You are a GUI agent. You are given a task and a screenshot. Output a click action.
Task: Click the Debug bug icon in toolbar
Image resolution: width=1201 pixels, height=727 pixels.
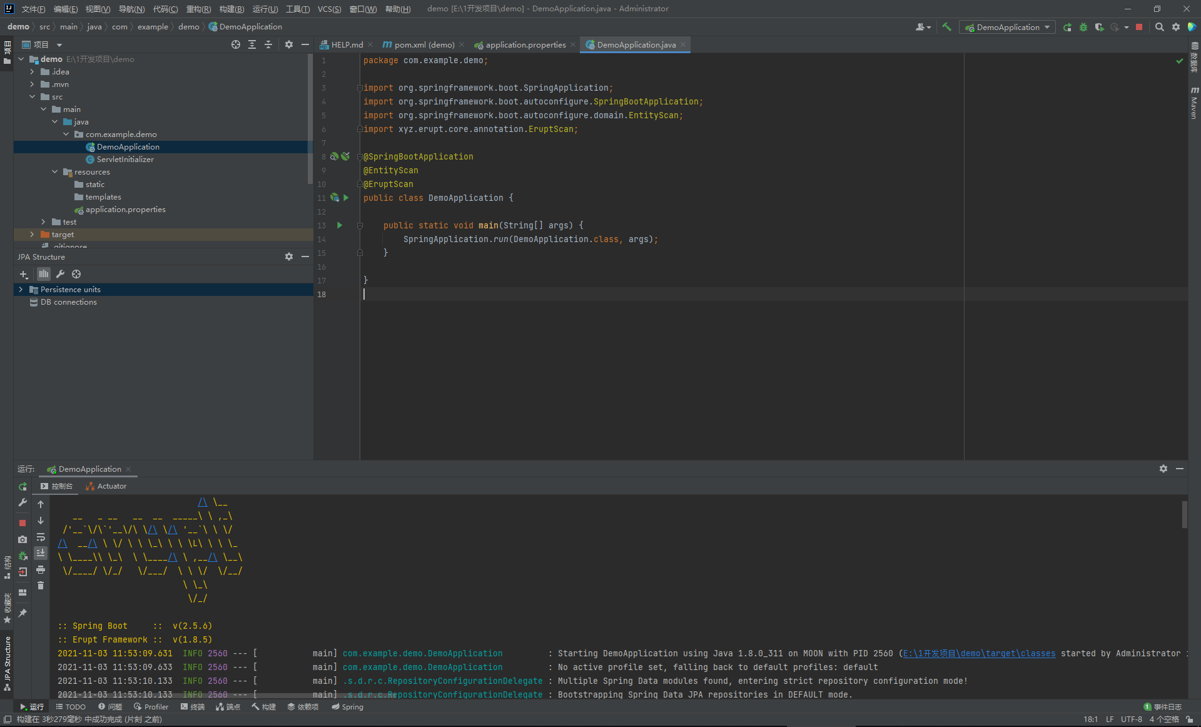tap(1083, 27)
